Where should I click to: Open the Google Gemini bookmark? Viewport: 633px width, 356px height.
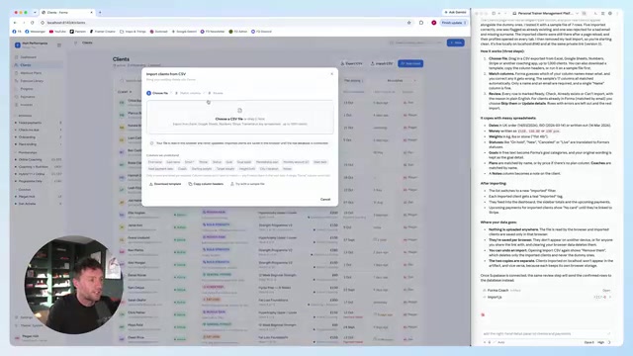click(185, 32)
